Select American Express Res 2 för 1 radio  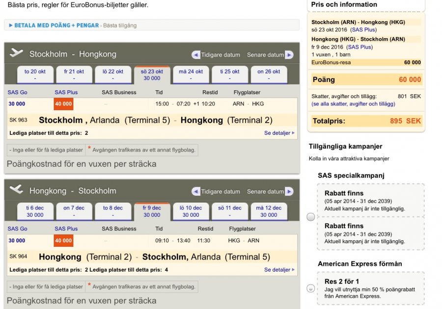(310, 288)
